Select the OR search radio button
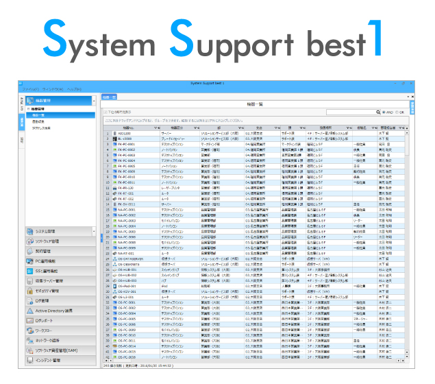 click(x=397, y=112)
